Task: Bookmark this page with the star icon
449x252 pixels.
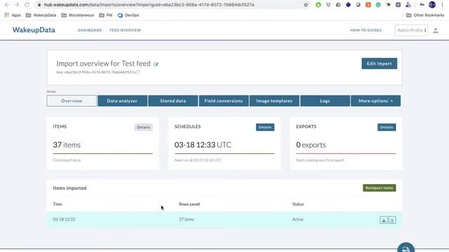Action: click(306, 5)
